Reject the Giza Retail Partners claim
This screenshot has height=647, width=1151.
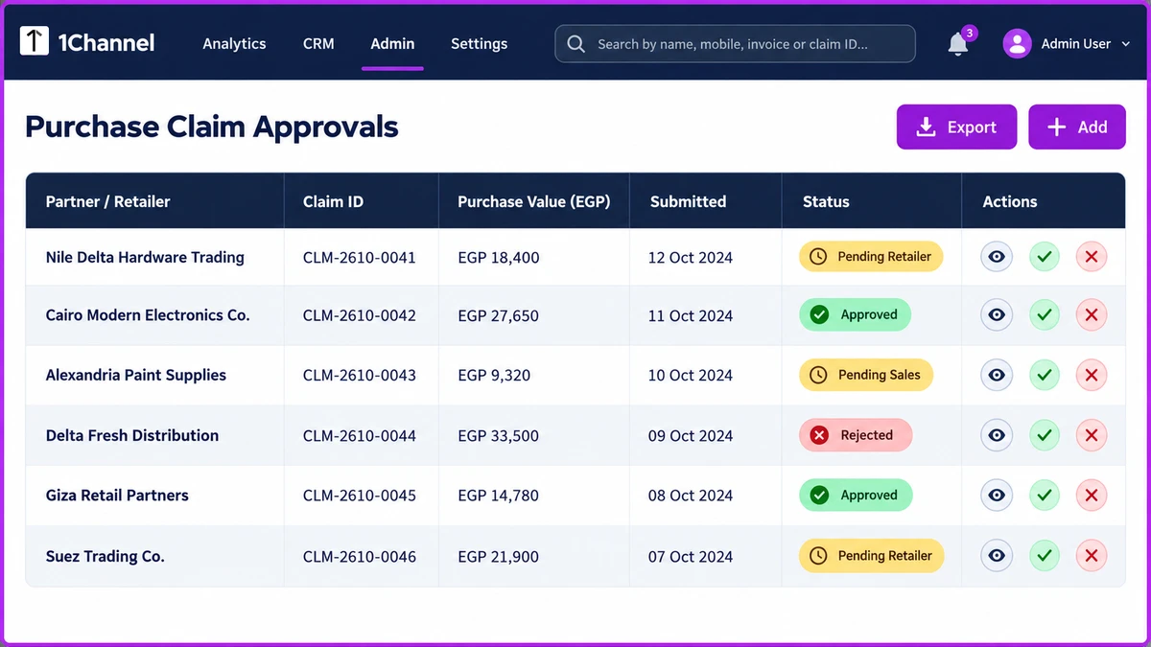coord(1092,496)
